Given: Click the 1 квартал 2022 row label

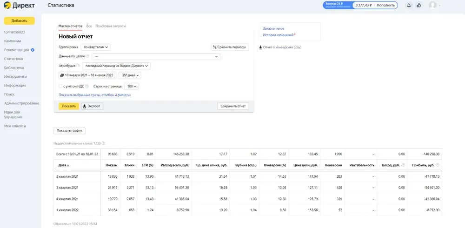Looking at the screenshot, I should [67, 210].
